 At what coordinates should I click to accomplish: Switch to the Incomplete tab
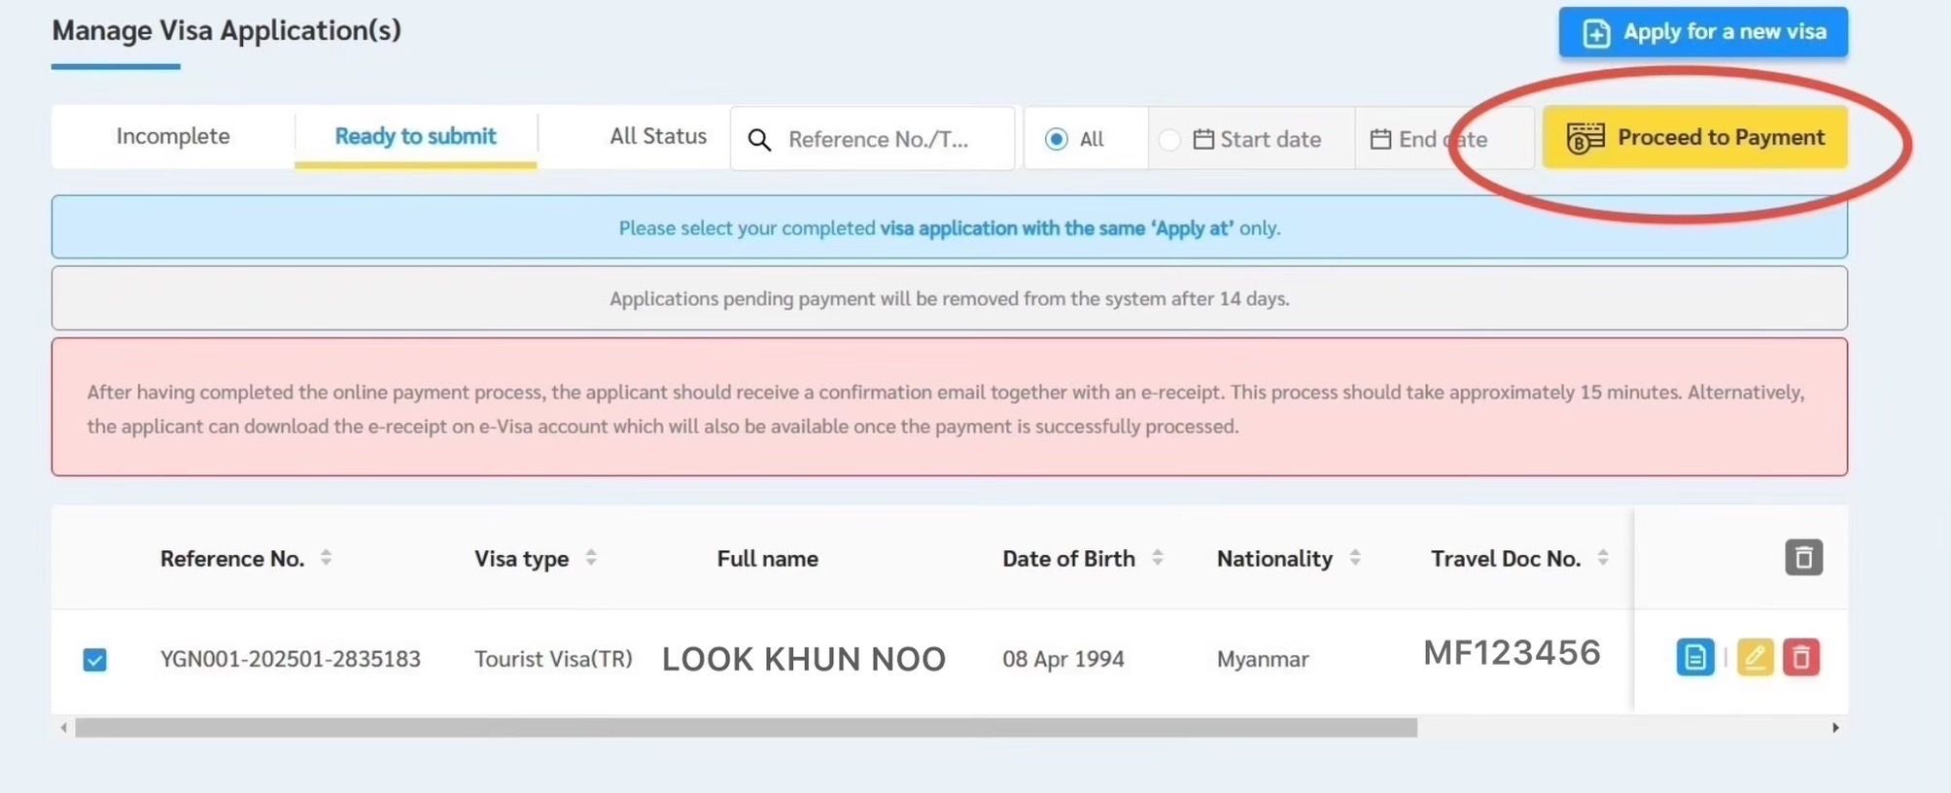click(x=173, y=136)
